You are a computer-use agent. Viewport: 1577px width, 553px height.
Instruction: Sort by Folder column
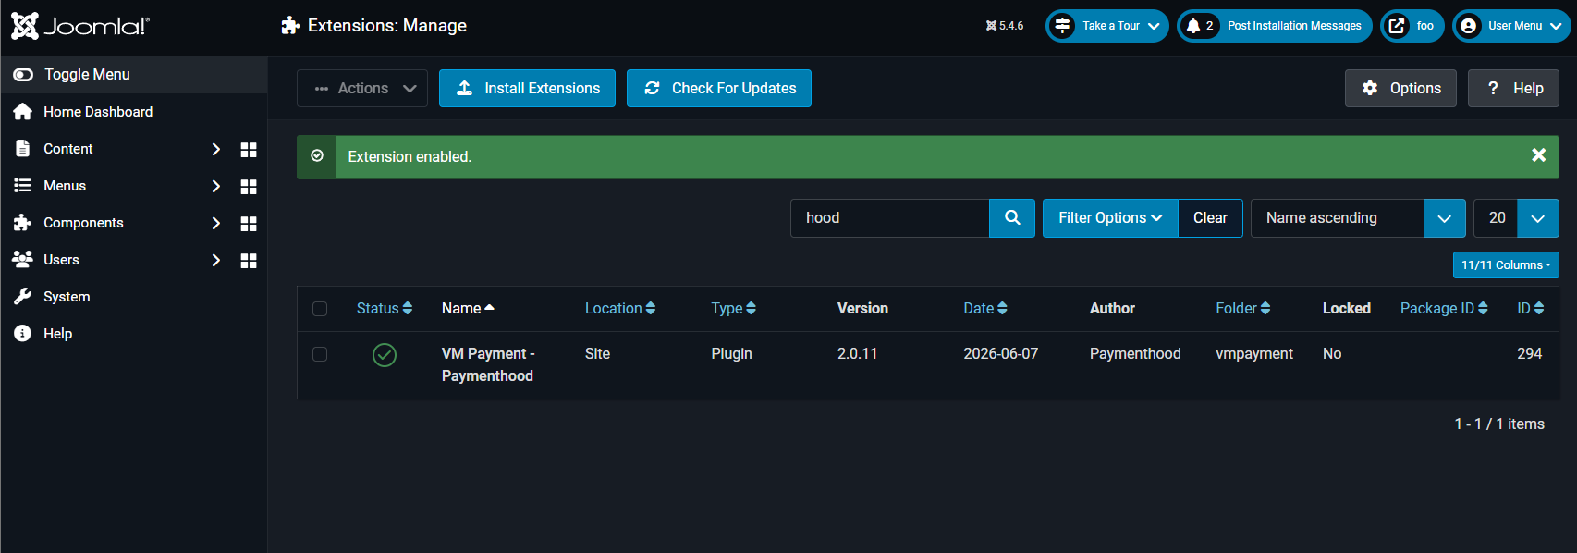pos(1243,309)
